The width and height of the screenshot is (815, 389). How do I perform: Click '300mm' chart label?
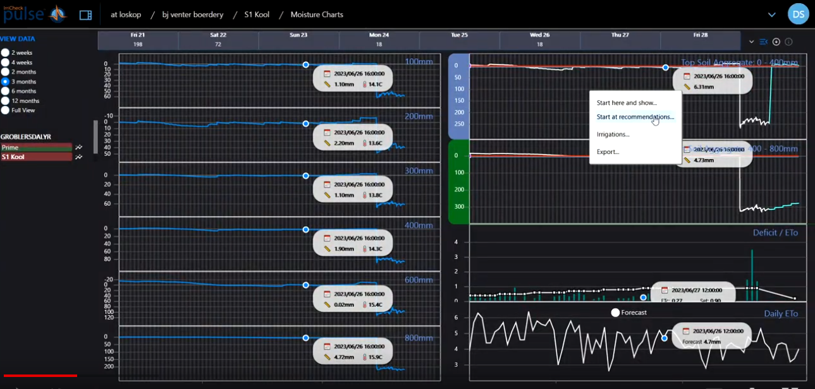click(419, 171)
